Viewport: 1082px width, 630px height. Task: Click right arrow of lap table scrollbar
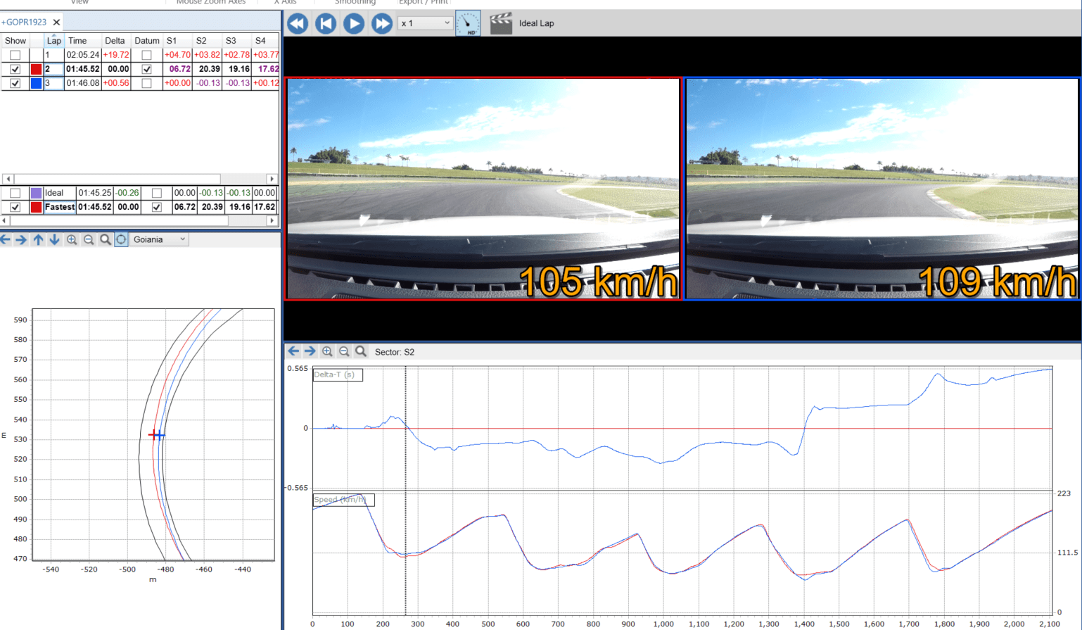pyautogui.click(x=272, y=179)
